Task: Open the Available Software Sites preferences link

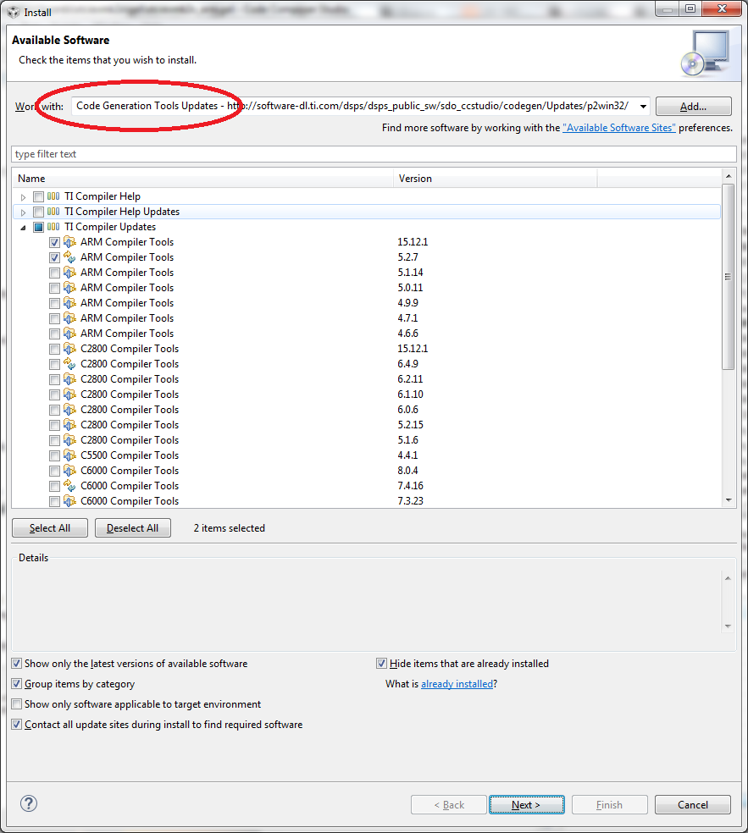Action: (618, 128)
